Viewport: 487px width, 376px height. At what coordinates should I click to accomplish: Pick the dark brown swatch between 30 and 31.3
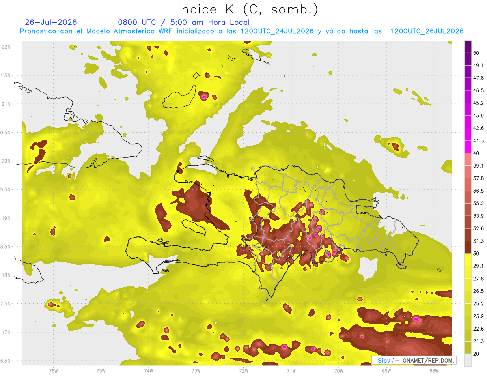click(468, 247)
